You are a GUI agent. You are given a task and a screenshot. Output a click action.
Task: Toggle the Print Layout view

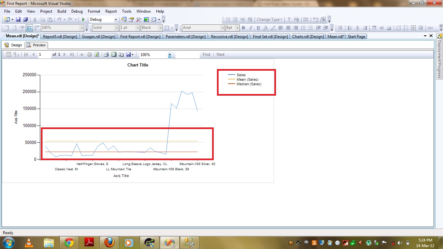pos(114,54)
